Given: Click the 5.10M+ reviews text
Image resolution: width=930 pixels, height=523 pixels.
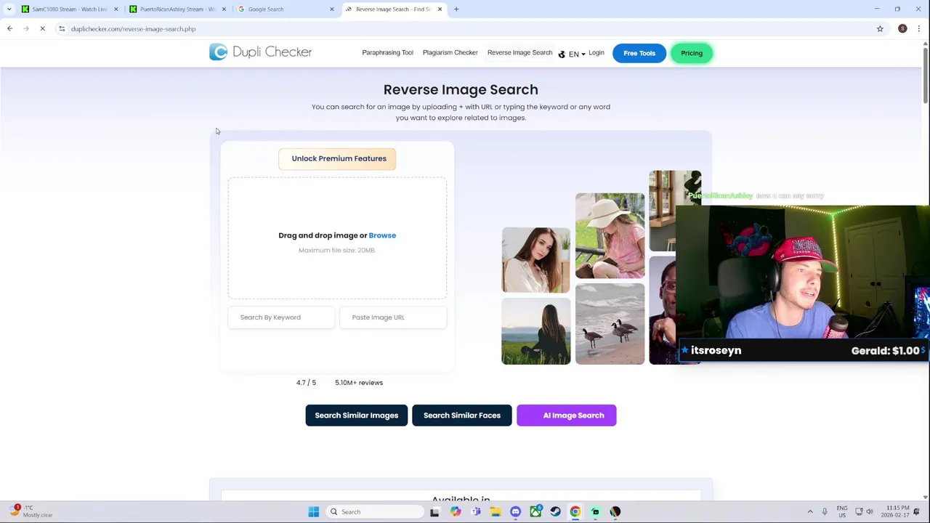Looking at the screenshot, I should coord(359,383).
